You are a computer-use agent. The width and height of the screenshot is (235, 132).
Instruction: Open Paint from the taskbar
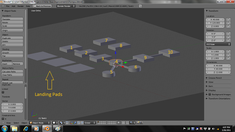[57, 129]
